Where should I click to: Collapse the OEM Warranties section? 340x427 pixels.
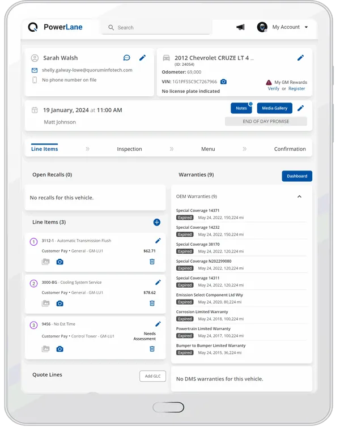[299, 197]
